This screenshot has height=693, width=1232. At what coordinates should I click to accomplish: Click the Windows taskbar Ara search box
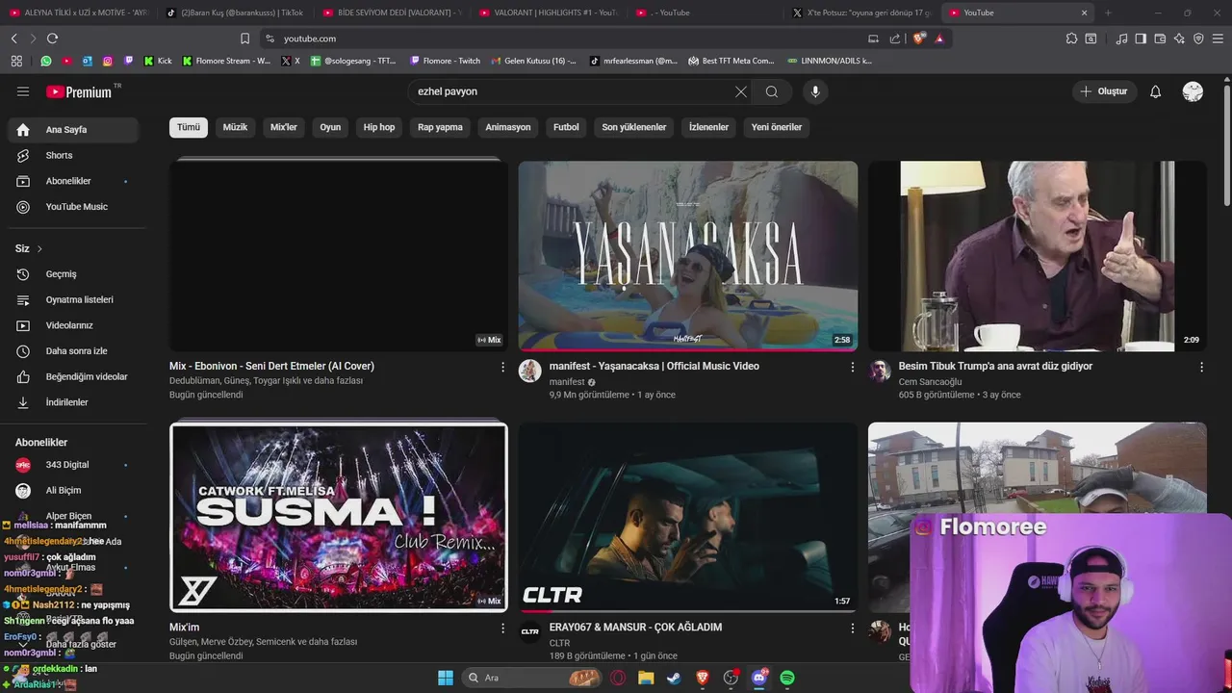coord(532,678)
